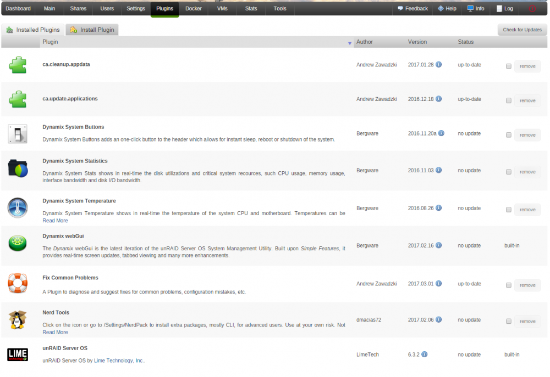
Task: Open the Settings menu
Action: coord(136,8)
